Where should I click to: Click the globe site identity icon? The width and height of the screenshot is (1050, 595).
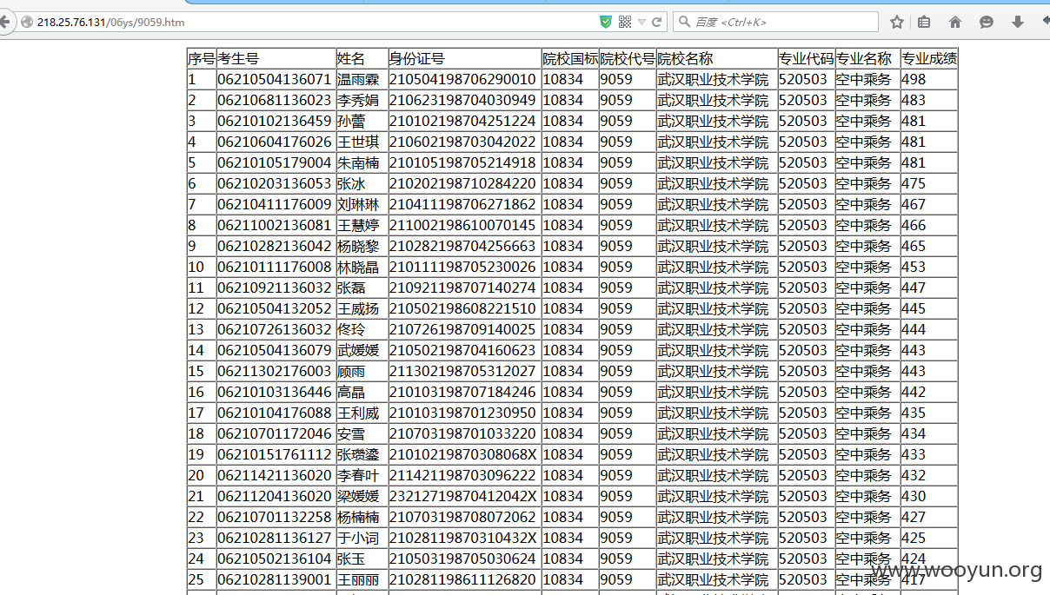[x=27, y=22]
